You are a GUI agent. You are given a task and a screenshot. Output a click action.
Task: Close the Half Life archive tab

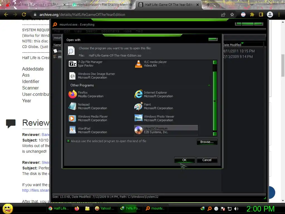point(198,5)
